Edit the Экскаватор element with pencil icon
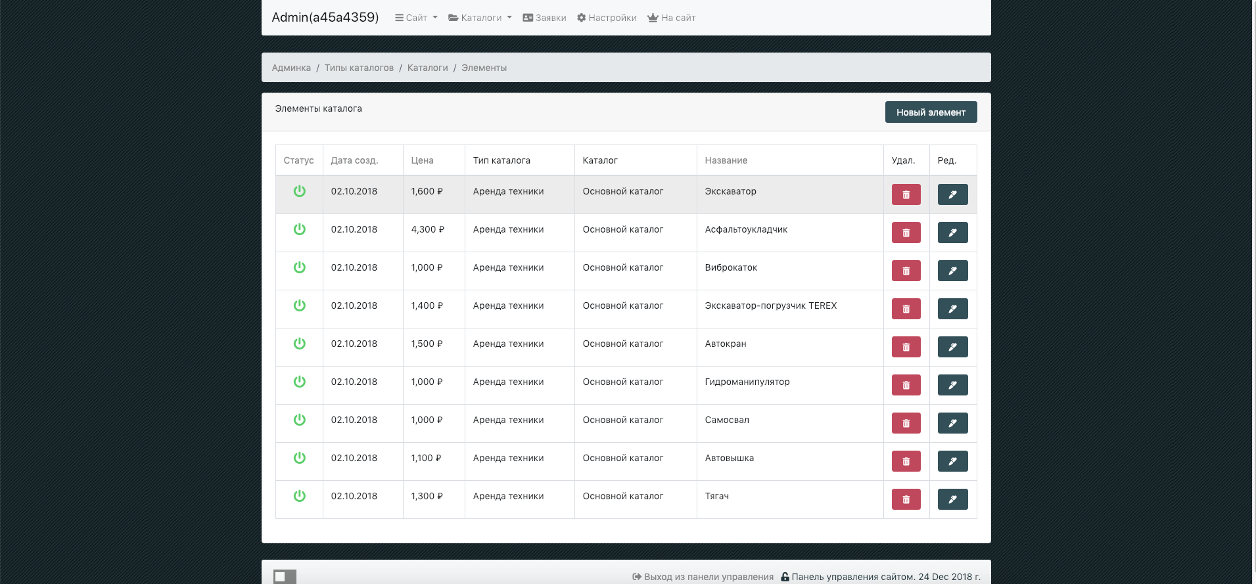 [952, 194]
